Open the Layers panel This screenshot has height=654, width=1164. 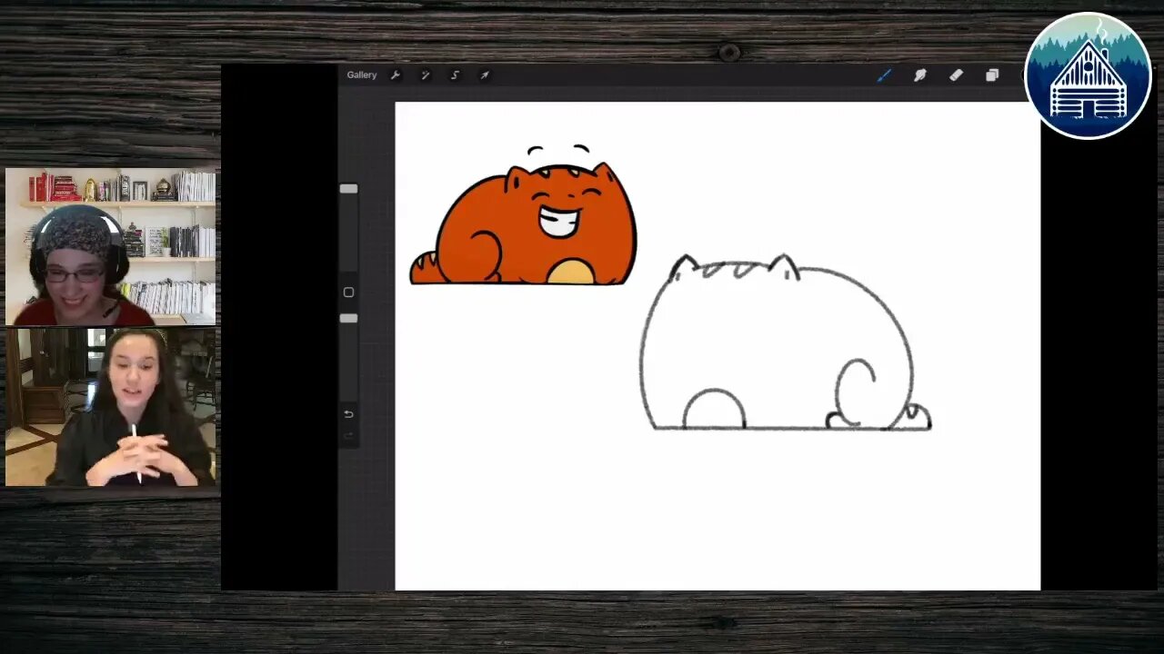[992, 75]
